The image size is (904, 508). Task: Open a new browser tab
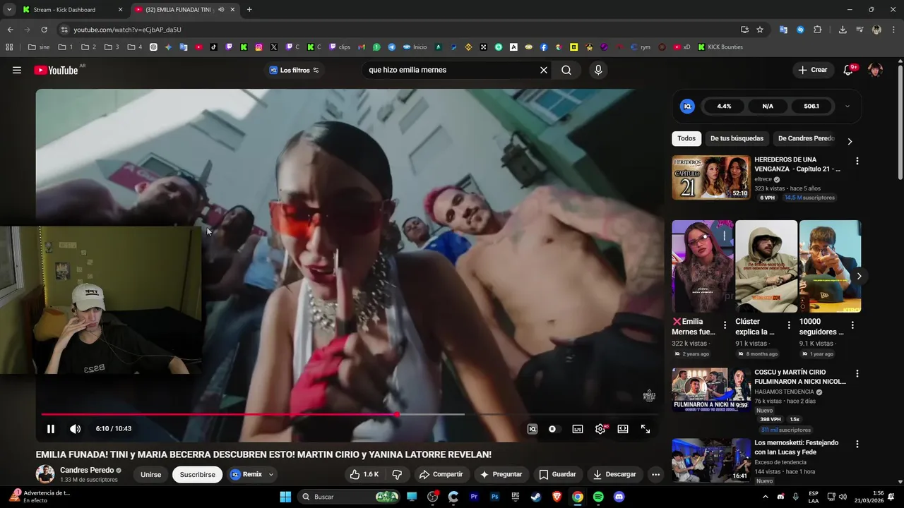[x=249, y=10]
